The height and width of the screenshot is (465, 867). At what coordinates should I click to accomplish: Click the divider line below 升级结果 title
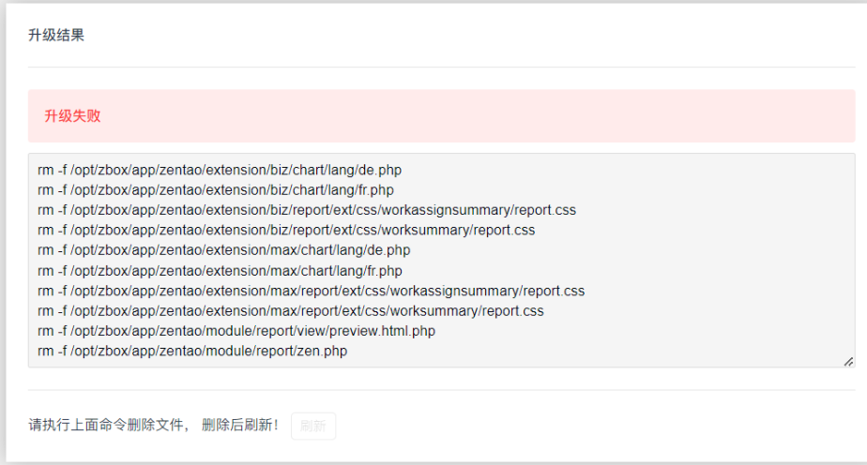[x=441, y=67]
